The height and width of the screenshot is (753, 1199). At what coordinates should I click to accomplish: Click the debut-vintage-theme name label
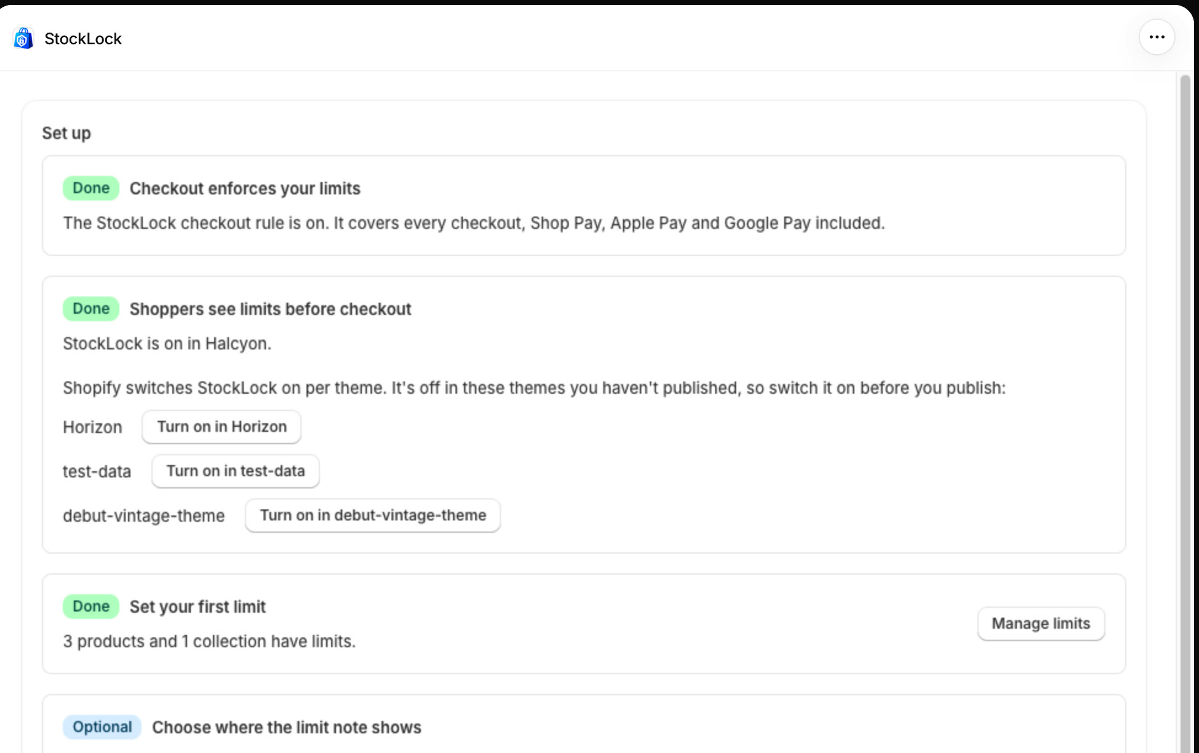click(143, 516)
